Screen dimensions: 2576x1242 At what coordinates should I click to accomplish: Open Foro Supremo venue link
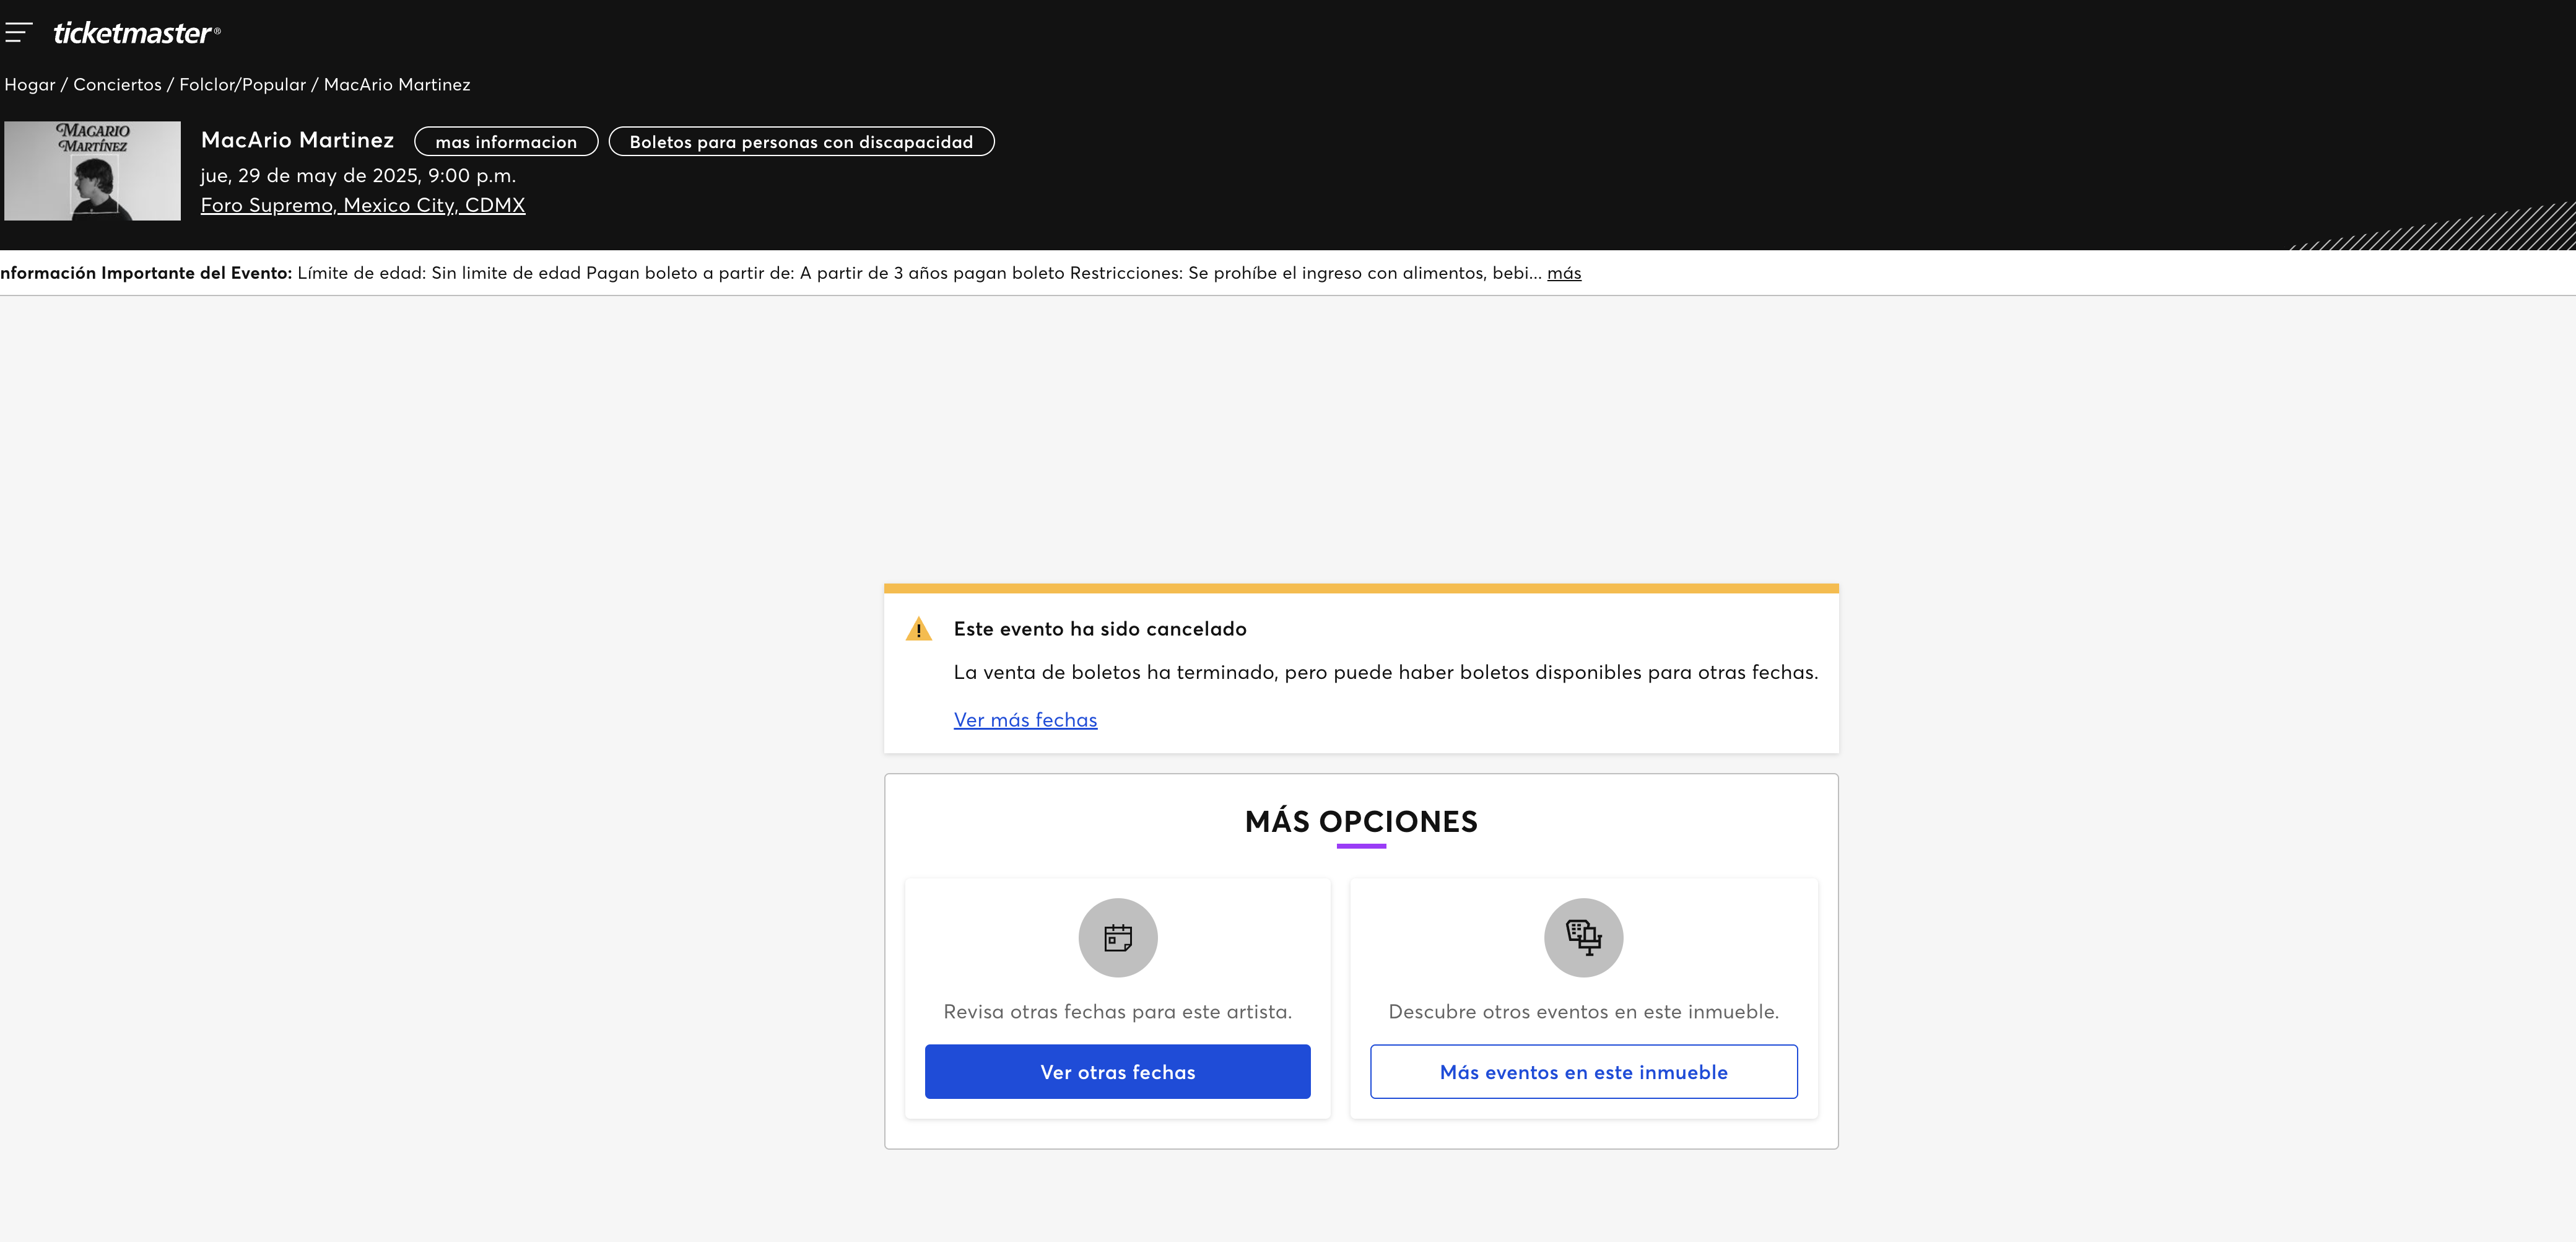(x=363, y=205)
